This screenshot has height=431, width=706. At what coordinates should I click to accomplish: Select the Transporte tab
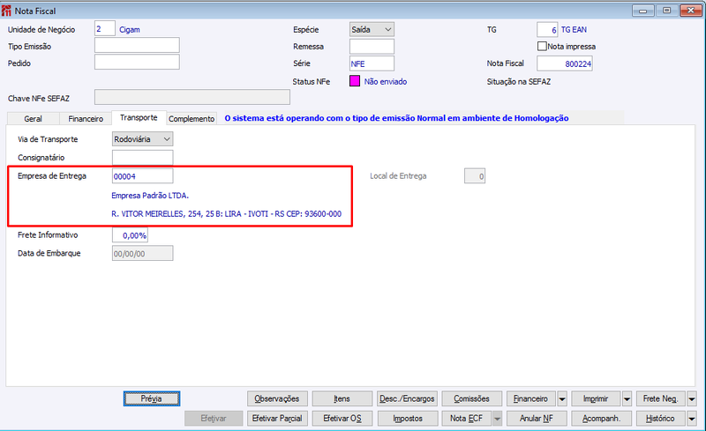[139, 118]
